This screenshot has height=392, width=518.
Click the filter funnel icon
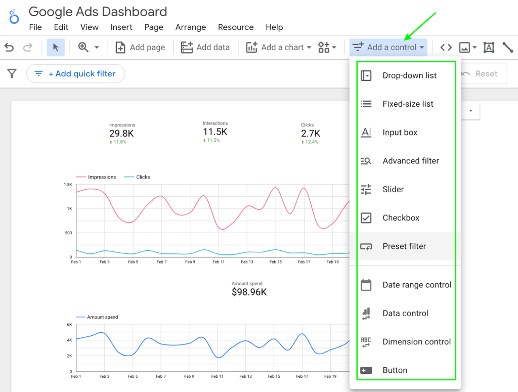(12, 73)
